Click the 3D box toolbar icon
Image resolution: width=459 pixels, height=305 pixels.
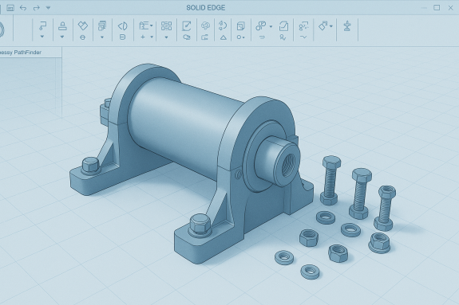(x=240, y=26)
